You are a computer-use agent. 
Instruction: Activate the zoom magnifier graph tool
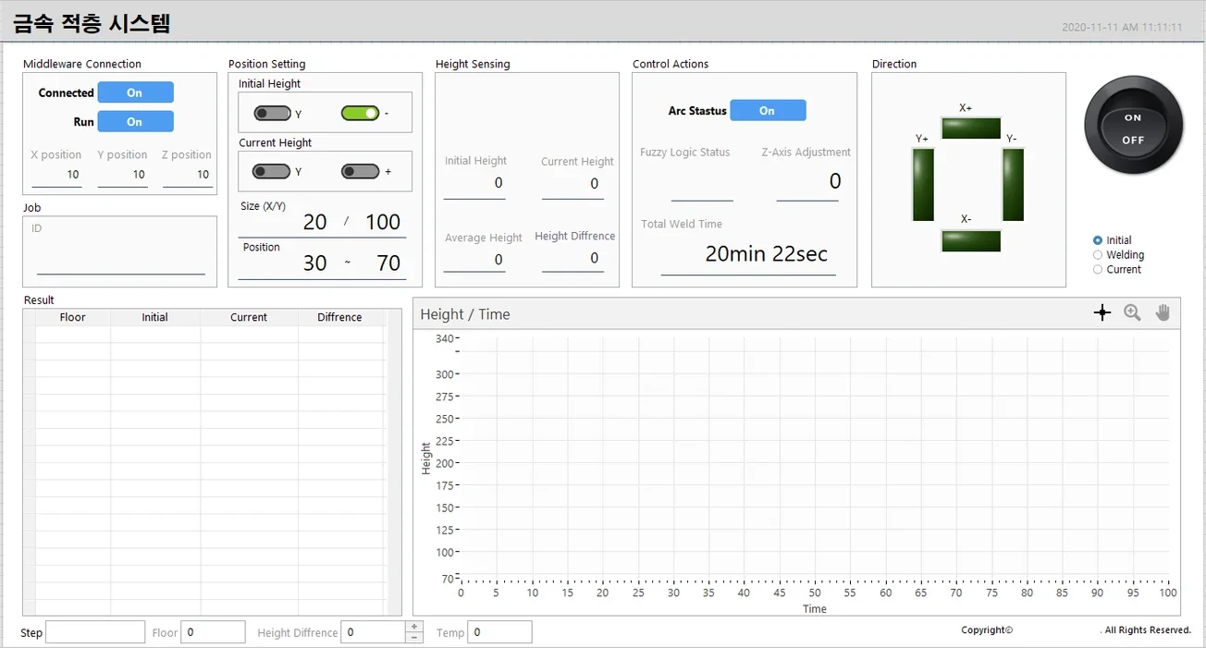1132,313
